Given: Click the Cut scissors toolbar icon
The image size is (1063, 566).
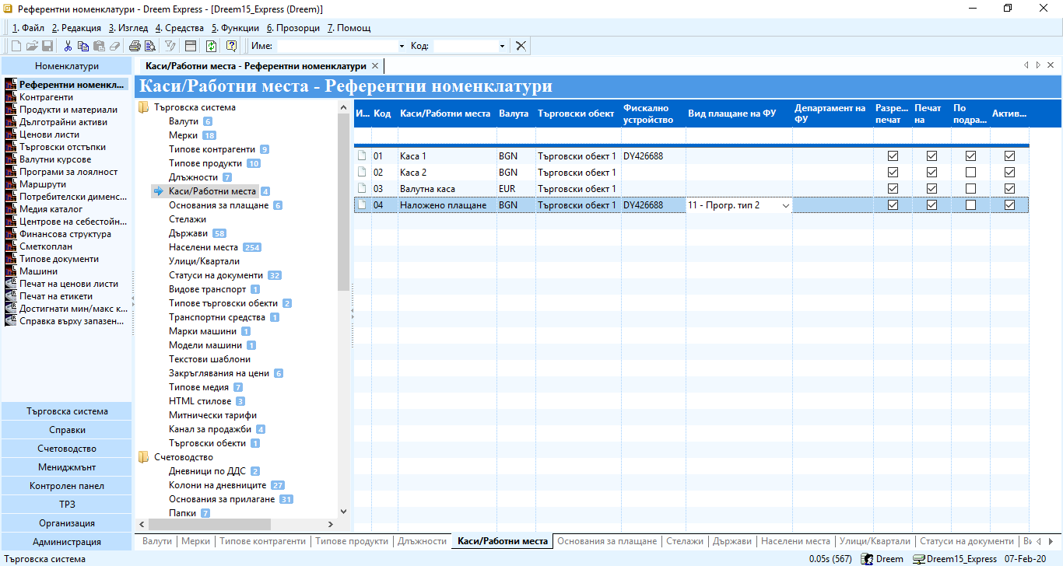Looking at the screenshot, I should pyautogui.click(x=68, y=46).
